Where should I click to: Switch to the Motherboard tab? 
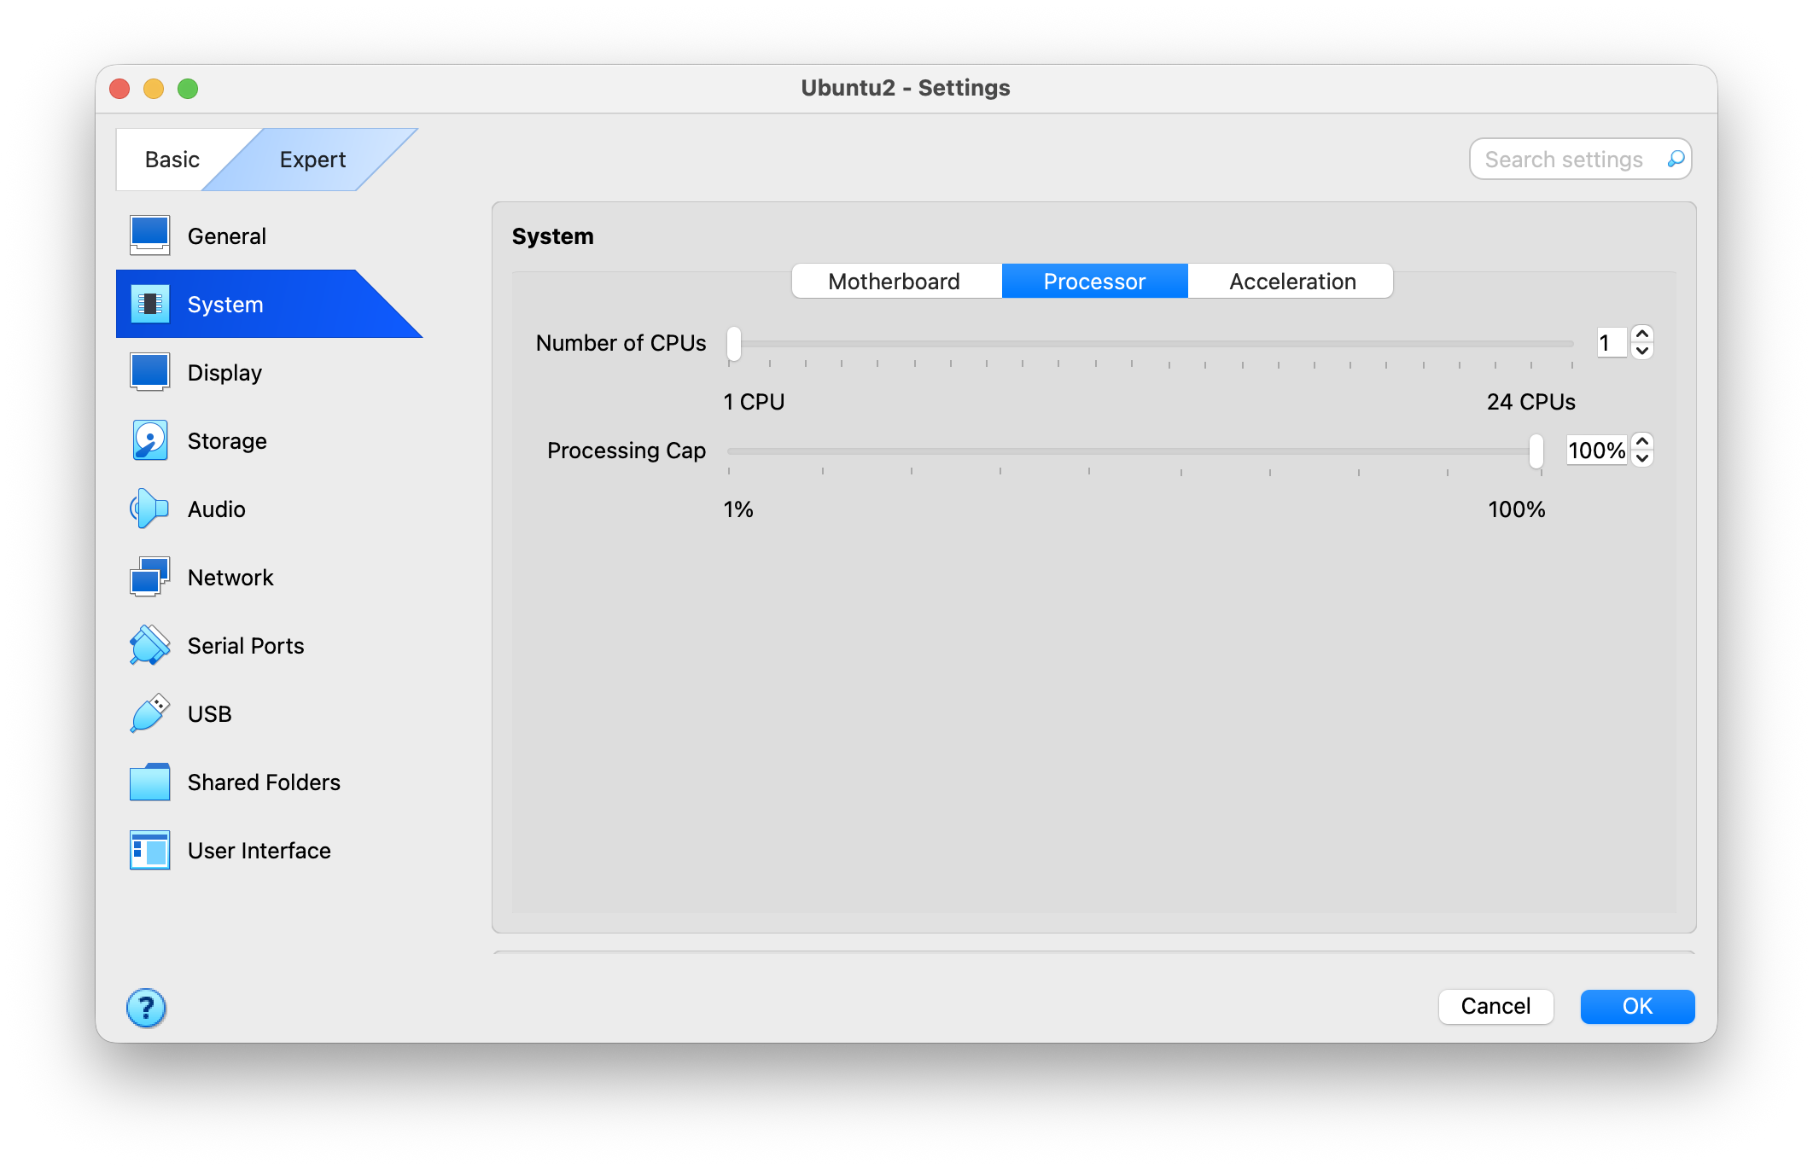(894, 282)
